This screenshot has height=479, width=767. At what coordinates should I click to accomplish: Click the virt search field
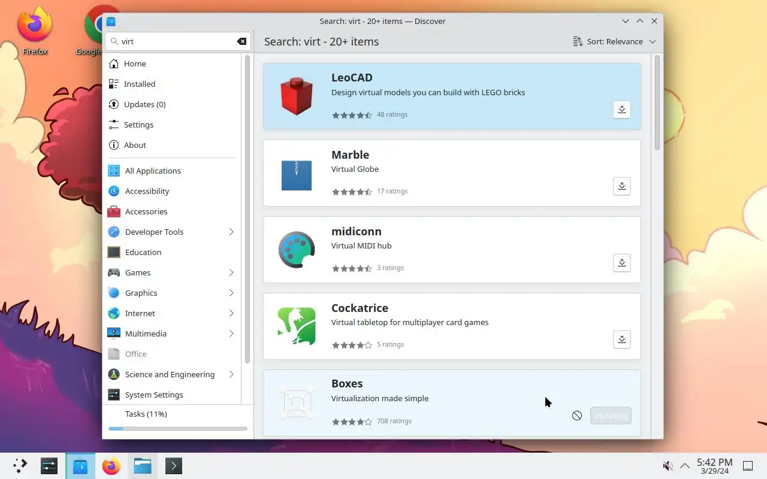coord(178,41)
